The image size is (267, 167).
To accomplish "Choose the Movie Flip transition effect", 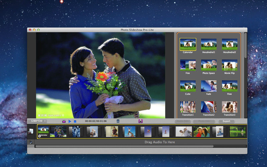I will click(x=230, y=65).
